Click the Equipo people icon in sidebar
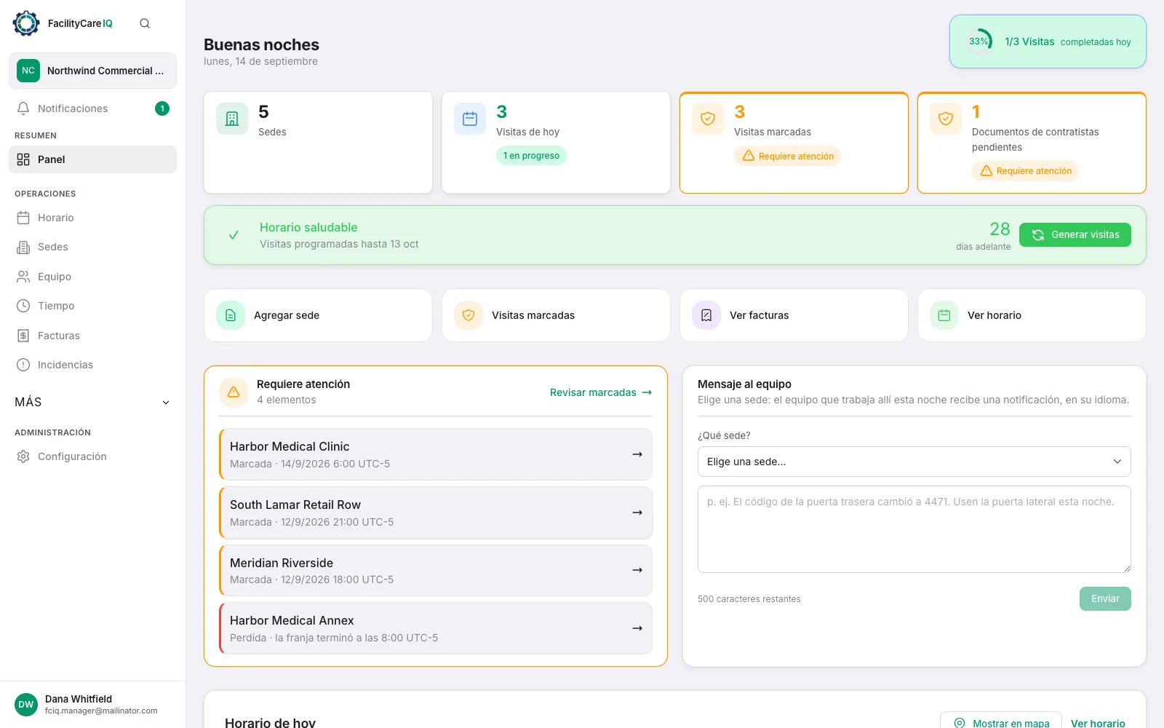 pyautogui.click(x=23, y=277)
